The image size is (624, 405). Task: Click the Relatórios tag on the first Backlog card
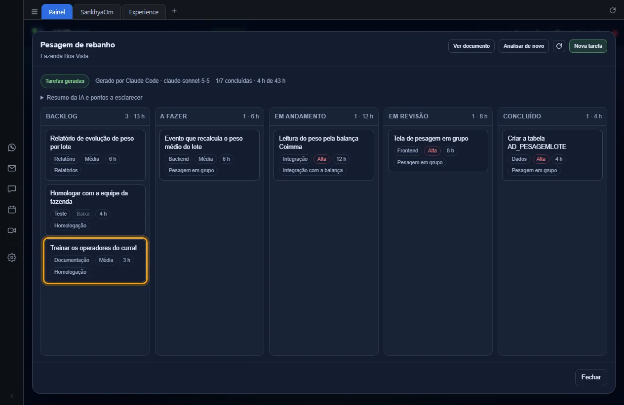[66, 171]
